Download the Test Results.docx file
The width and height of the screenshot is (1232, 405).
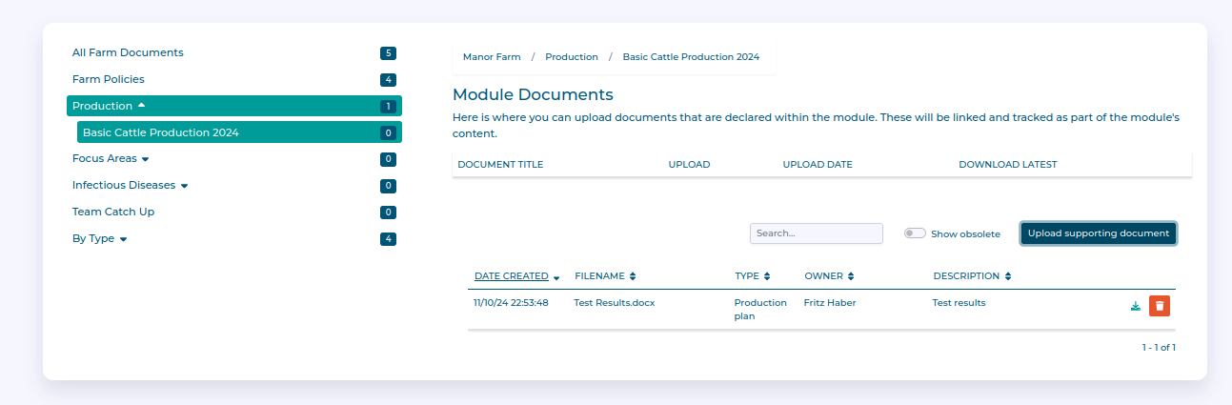(x=1135, y=306)
